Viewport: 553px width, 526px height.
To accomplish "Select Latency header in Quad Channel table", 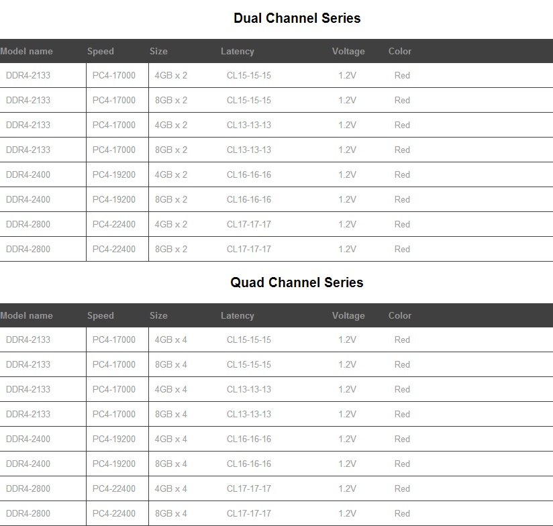I will click(238, 315).
